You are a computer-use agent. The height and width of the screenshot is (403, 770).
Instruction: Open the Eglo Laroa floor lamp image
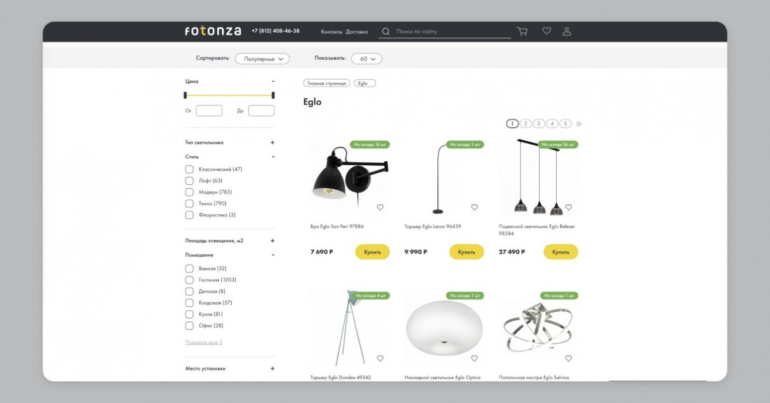(444, 177)
